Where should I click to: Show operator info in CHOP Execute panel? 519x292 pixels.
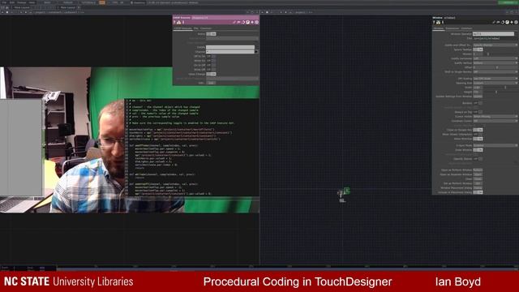(183, 22)
